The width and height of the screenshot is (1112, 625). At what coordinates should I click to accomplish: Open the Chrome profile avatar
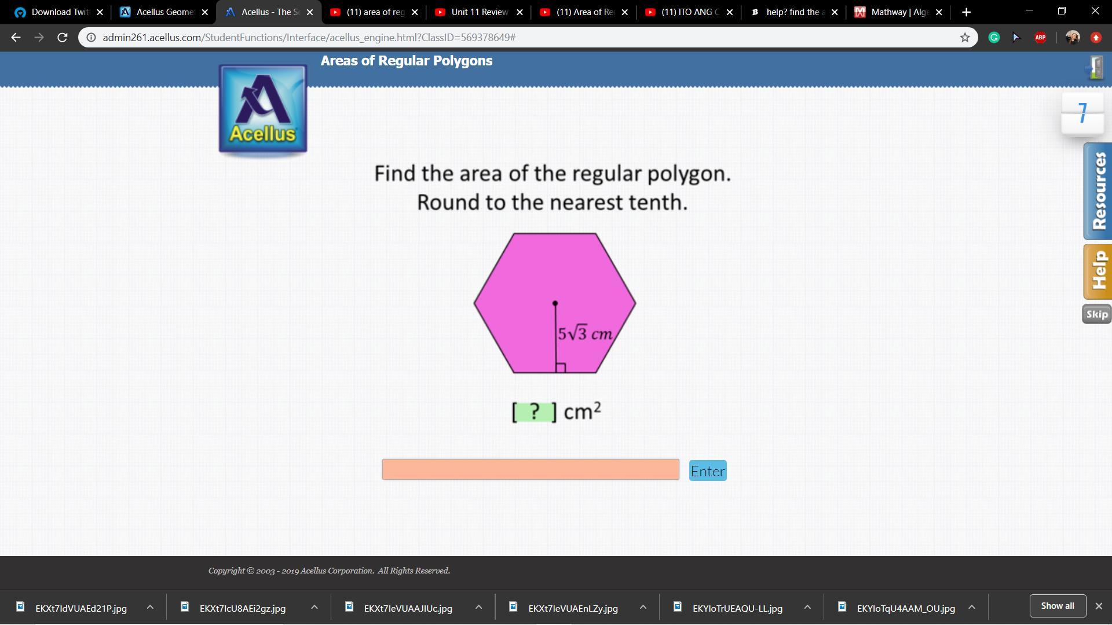pos(1072,38)
